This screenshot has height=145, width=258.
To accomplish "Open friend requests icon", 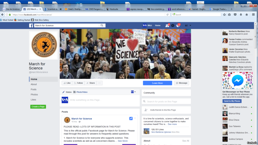I will coord(167,26).
